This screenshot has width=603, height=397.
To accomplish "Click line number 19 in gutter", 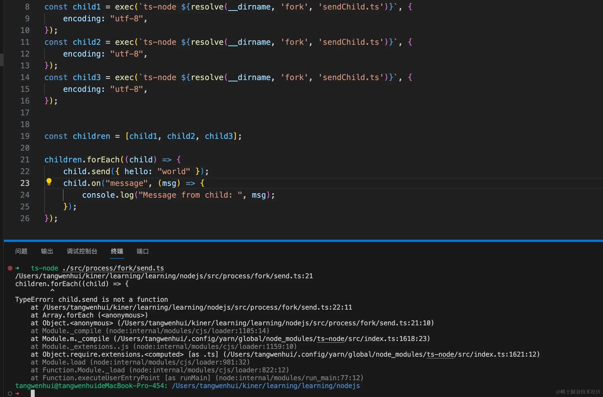I will pyautogui.click(x=25, y=136).
